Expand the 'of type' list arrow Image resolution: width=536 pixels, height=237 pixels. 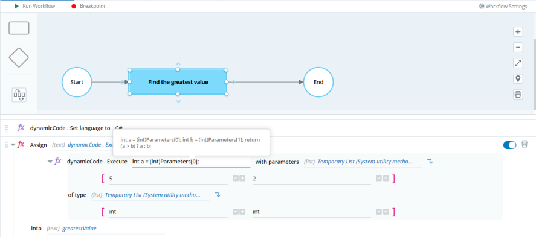pyautogui.click(x=218, y=195)
